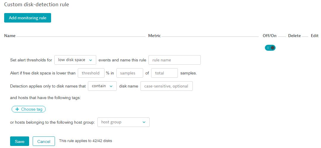
Task: Click into the threshold percentage field
Action: click(x=91, y=73)
